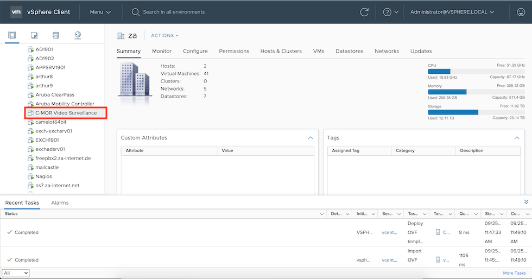Click the Attribute column header
Viewport: 532px width, 279px height.
tap(169, 151)
